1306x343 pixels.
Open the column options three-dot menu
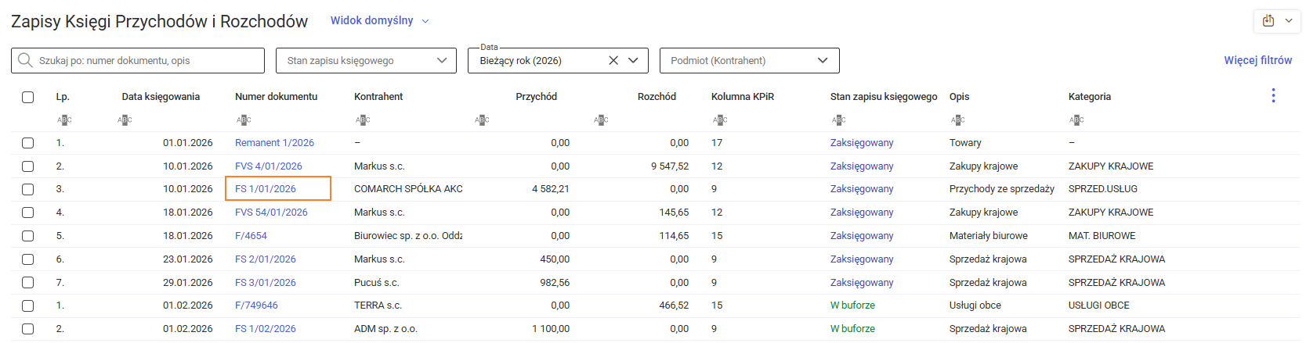tap(1273, 95)
